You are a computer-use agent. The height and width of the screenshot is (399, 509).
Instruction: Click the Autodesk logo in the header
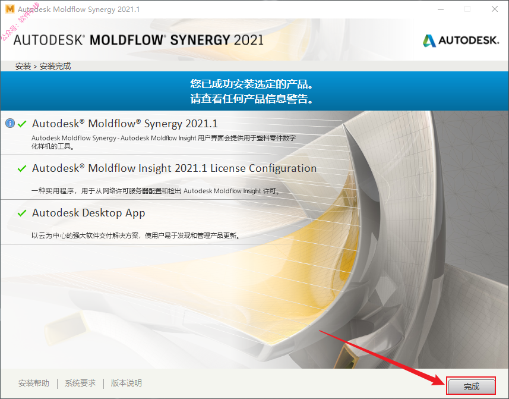(461, 40)
